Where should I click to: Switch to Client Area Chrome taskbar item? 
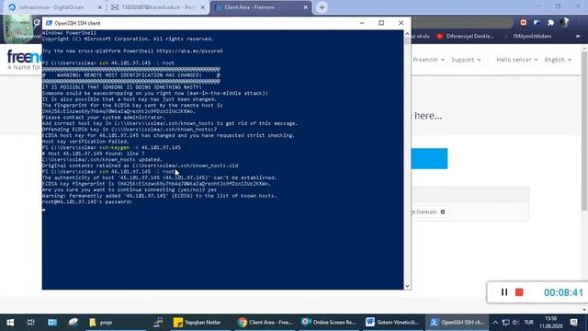[x=265, y=323]
